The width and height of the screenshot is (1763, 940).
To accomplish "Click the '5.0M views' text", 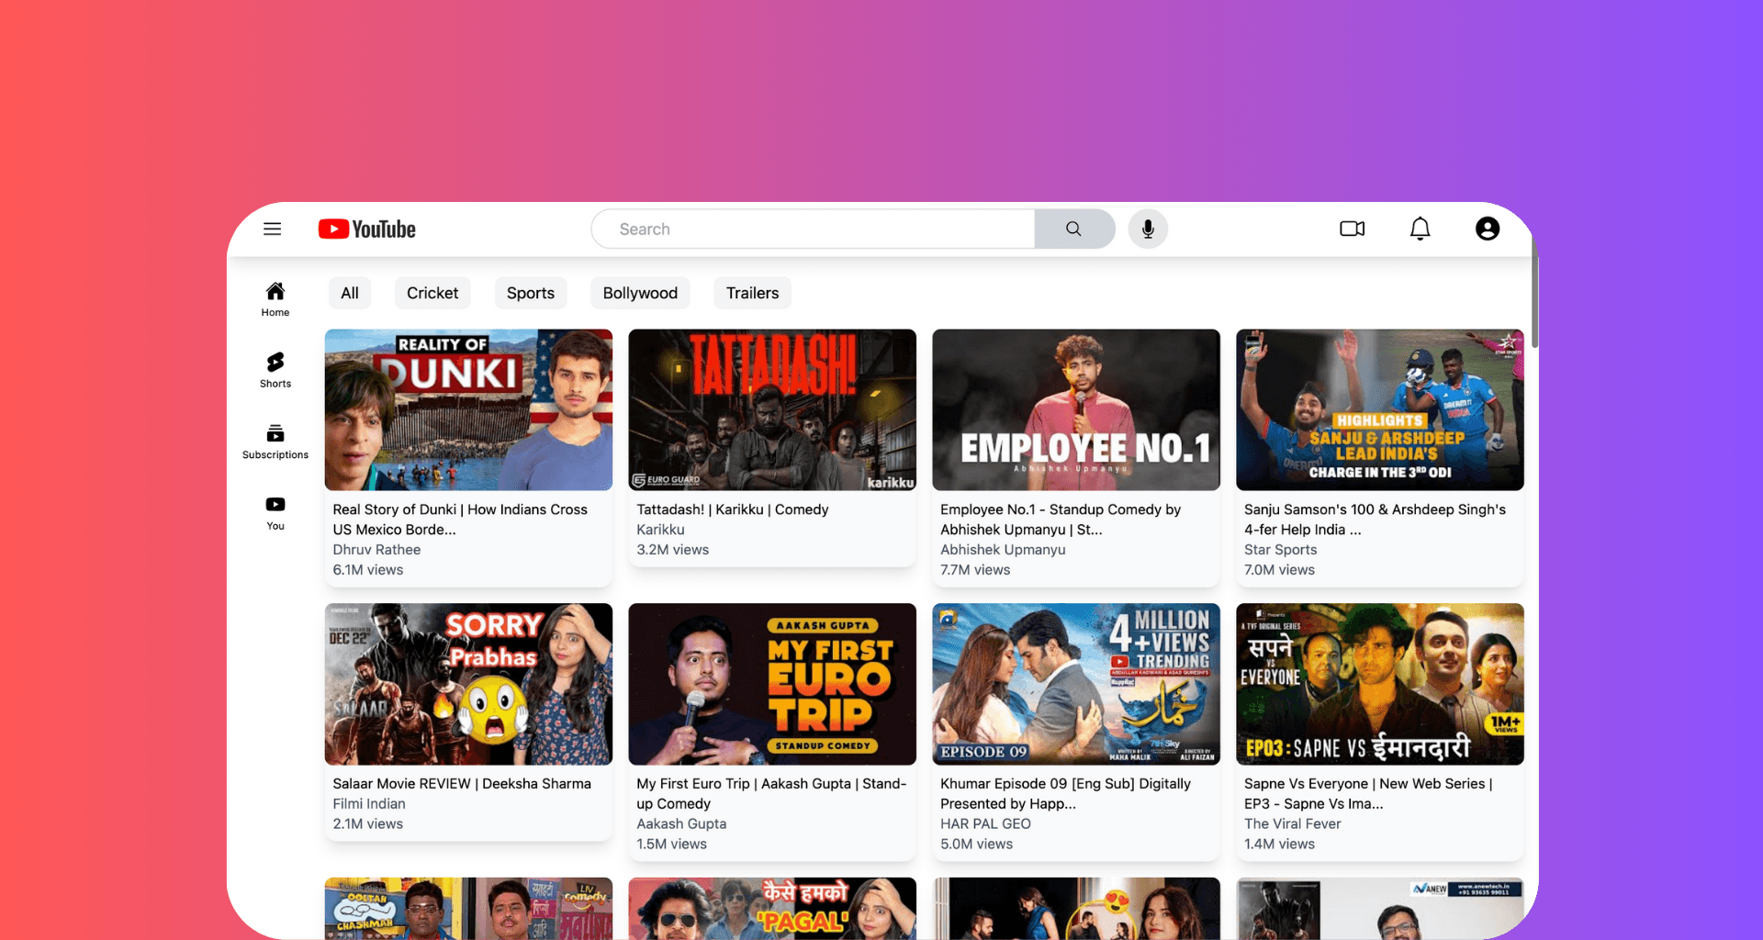I will tap(976, 845).
